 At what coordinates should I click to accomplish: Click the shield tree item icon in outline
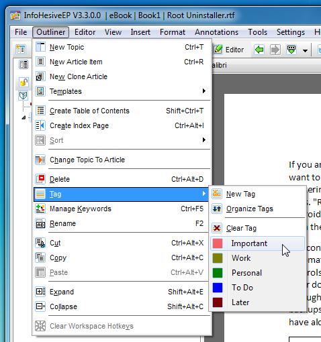click(24, 95)
